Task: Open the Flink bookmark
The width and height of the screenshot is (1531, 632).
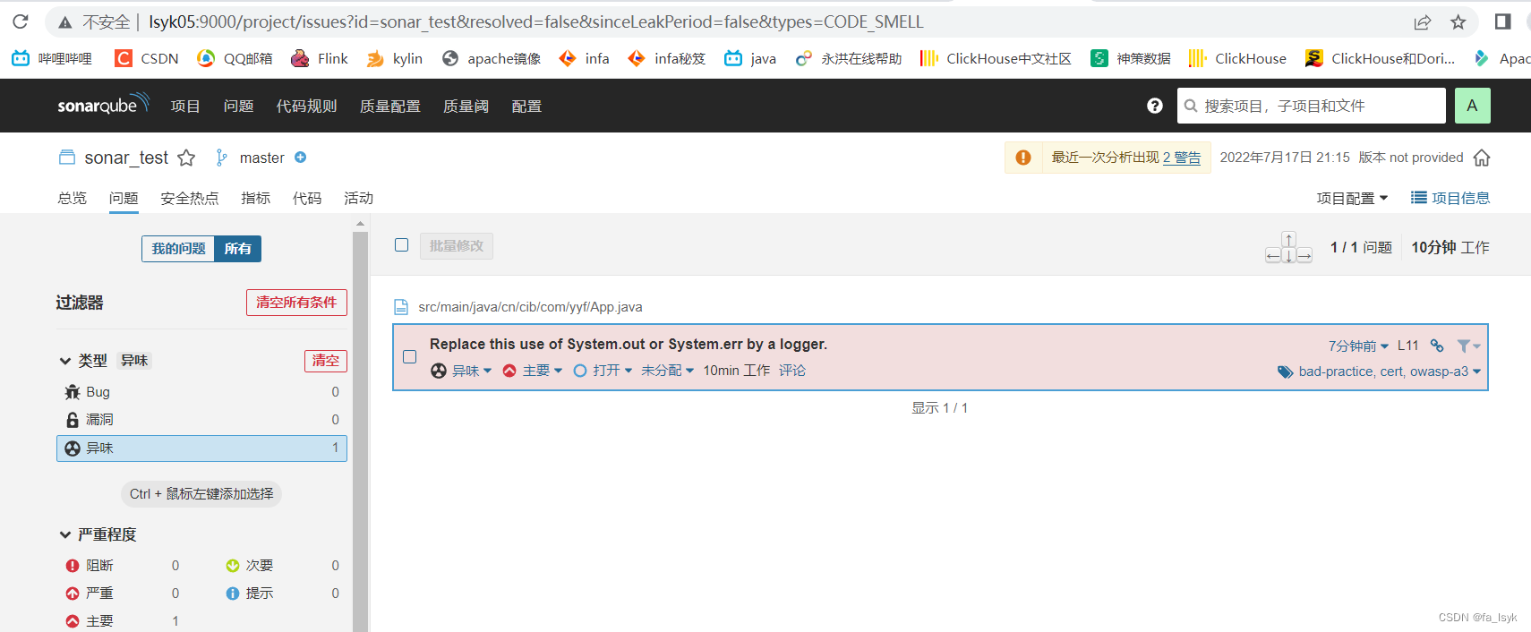Action: [x=320, y=58]
